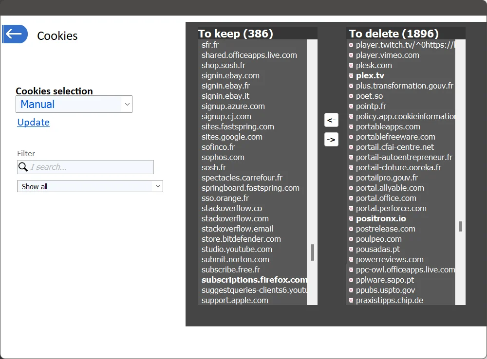Click delete icon beside portablefreeware.com

coord(351,137)
